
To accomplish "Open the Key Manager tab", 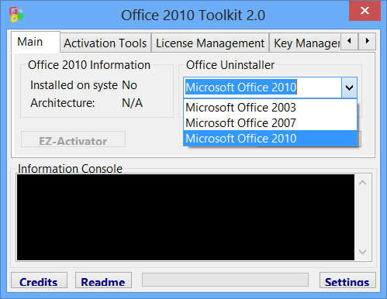I will click(306, 43).
